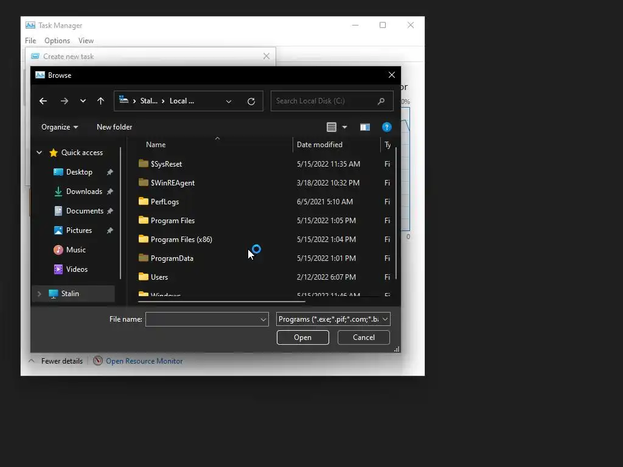Click the pin icon next to Downloads
This screenshot has height=467, width=623.
(110, 192)
